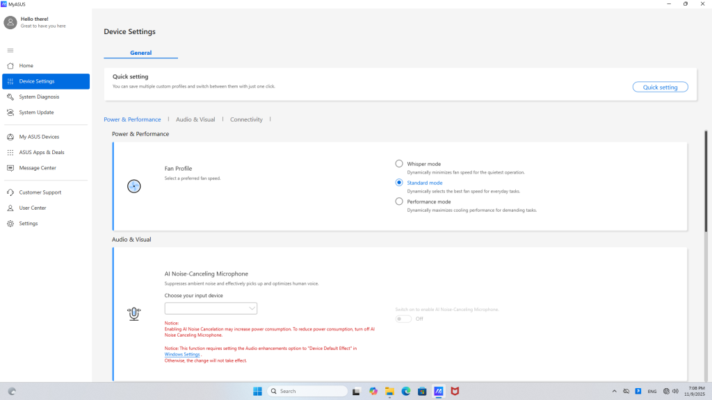Click the hamburger menu icon in sidebar

10,50
